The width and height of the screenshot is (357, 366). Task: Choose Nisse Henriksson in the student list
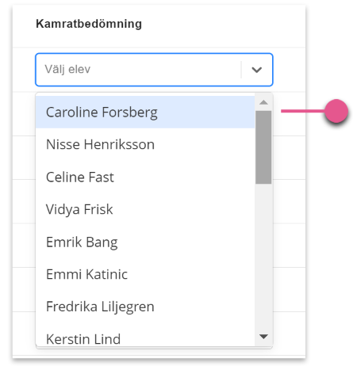click(x=145, y=144)
